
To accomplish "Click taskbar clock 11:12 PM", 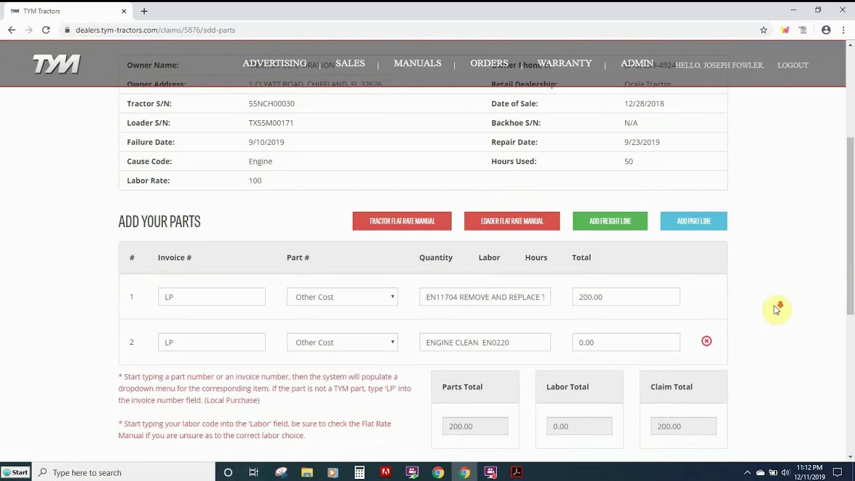I will coord(810,468).
